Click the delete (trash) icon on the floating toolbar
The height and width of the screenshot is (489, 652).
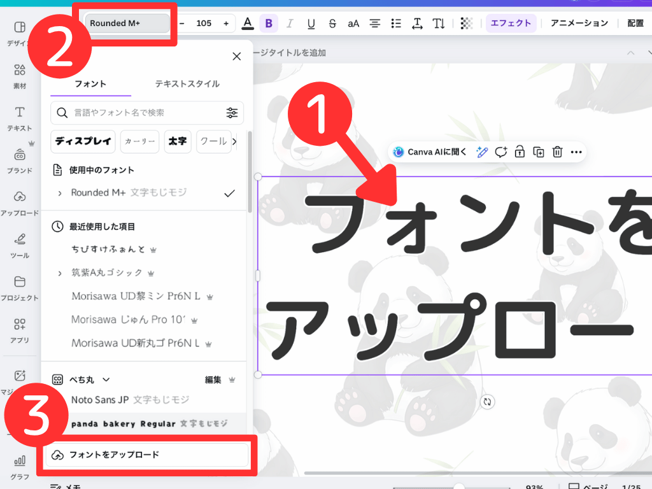[x=557, y=152]
